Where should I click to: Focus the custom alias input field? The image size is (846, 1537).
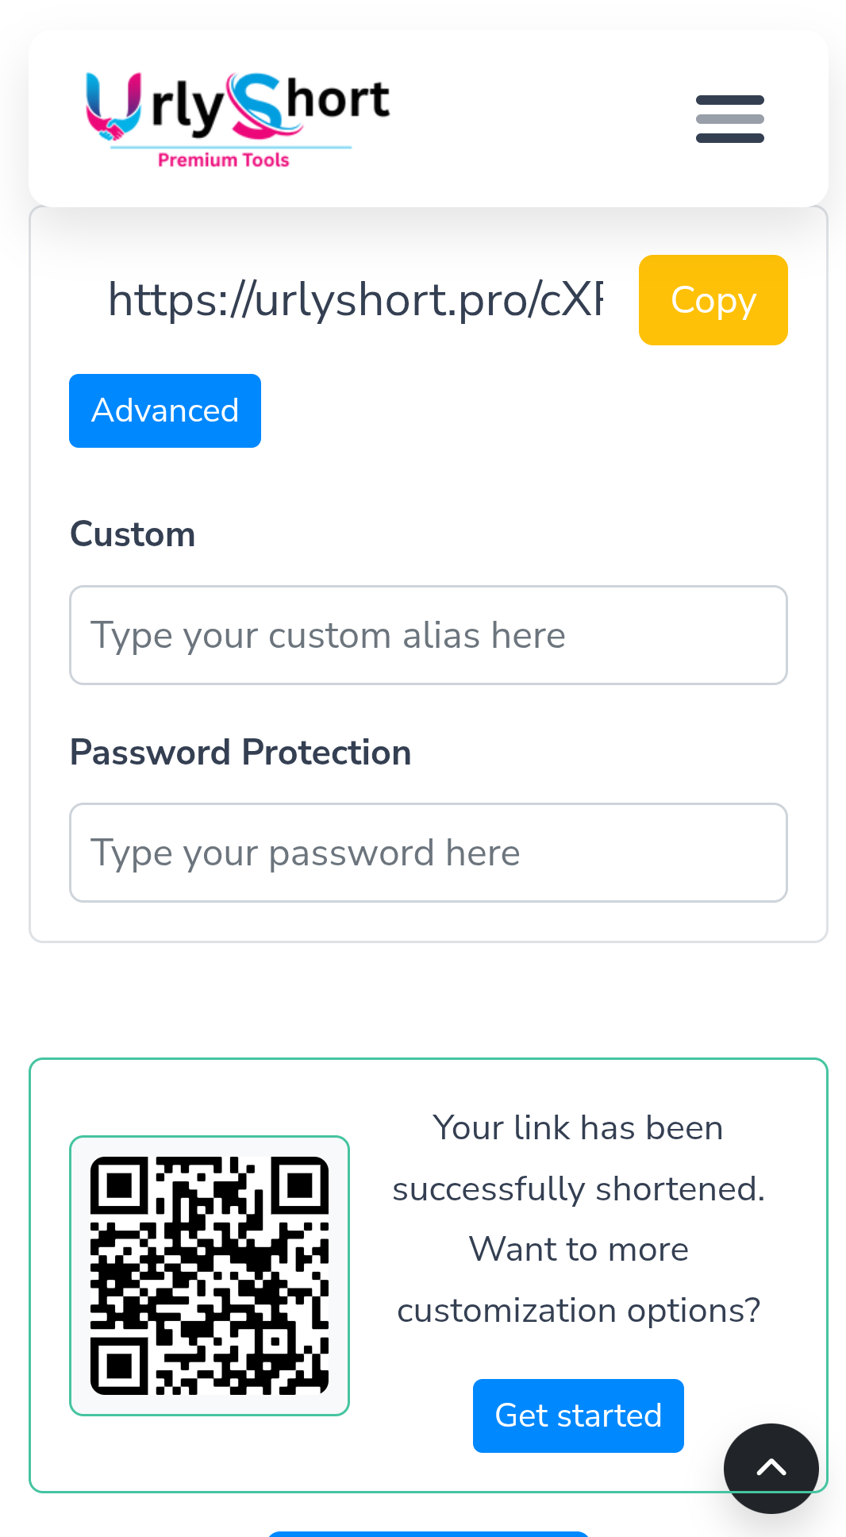coord(429,635)
